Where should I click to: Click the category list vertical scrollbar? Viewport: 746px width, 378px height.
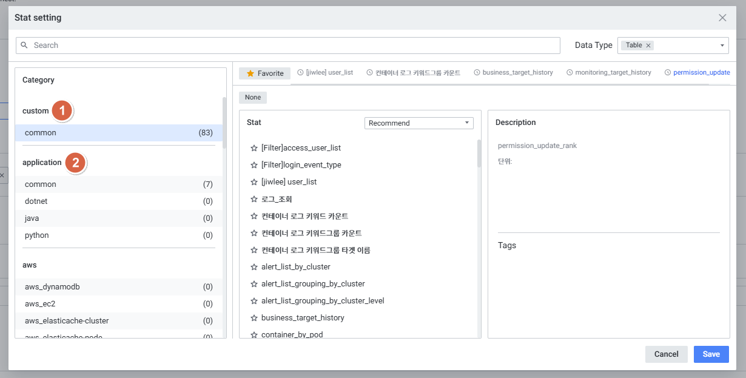224,121
